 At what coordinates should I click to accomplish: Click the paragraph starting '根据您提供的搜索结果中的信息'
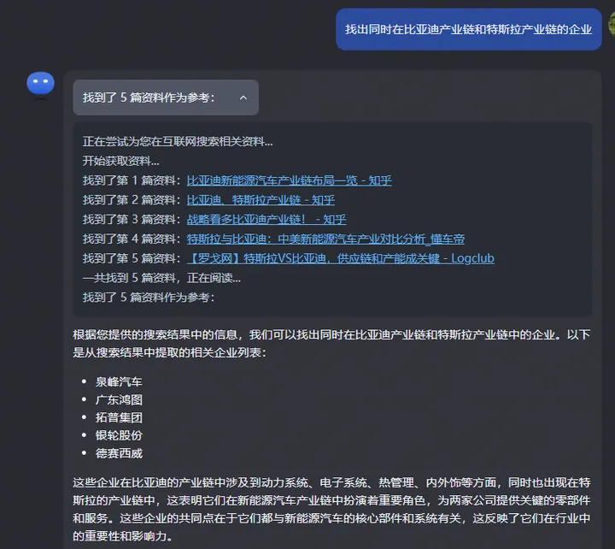331,344
